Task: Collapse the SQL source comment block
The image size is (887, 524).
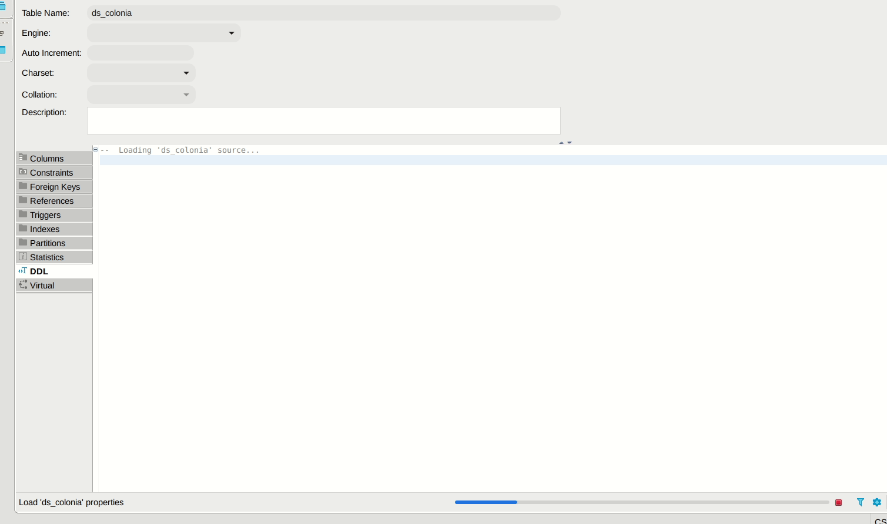Action: pyautogui.click(x=95, y=149)
